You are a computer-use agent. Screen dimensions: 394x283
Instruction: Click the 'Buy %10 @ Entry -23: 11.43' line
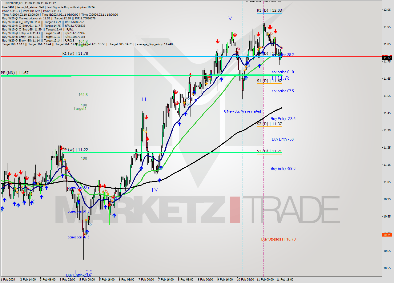tap(43, 33)
